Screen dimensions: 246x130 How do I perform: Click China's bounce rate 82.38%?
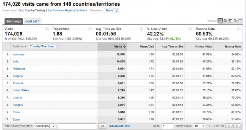[236, 112]
